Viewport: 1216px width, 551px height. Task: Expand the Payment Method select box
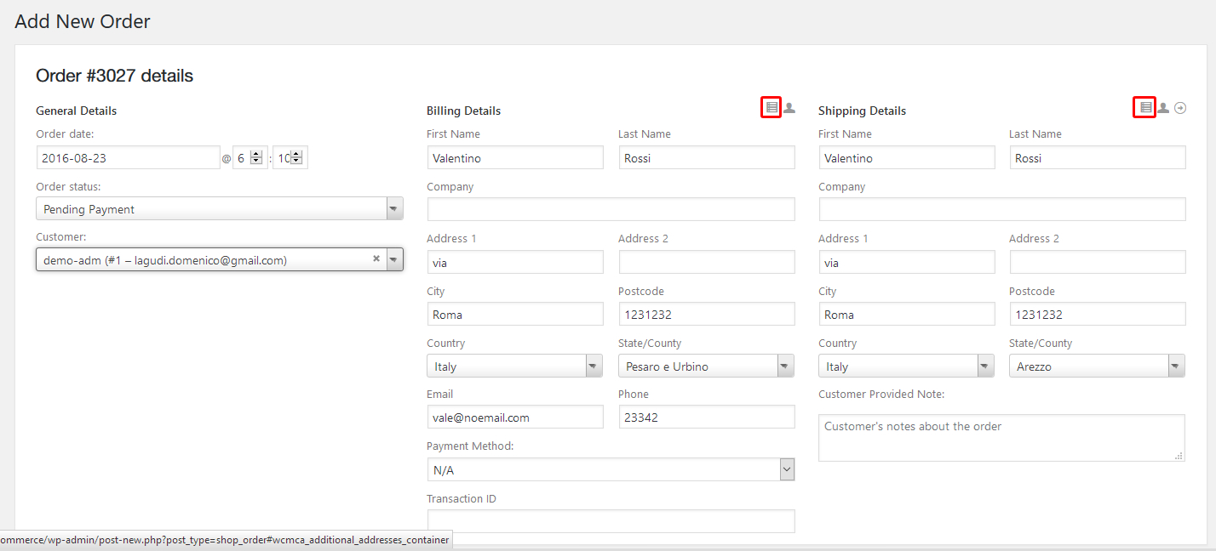click(x=611, y=469)
